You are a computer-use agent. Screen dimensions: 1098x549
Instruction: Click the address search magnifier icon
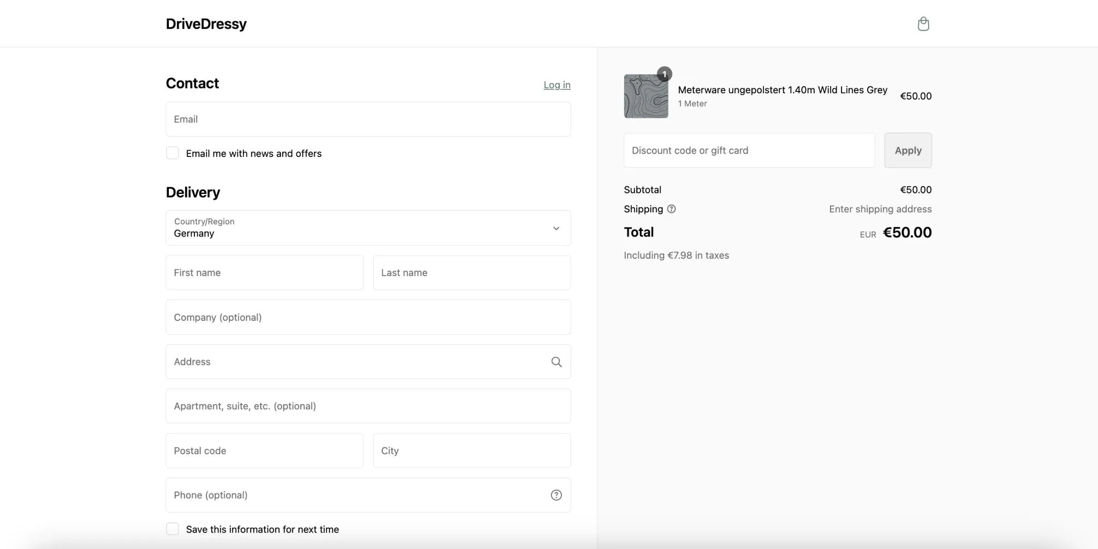pyautogui.click(x=556, y=362)
